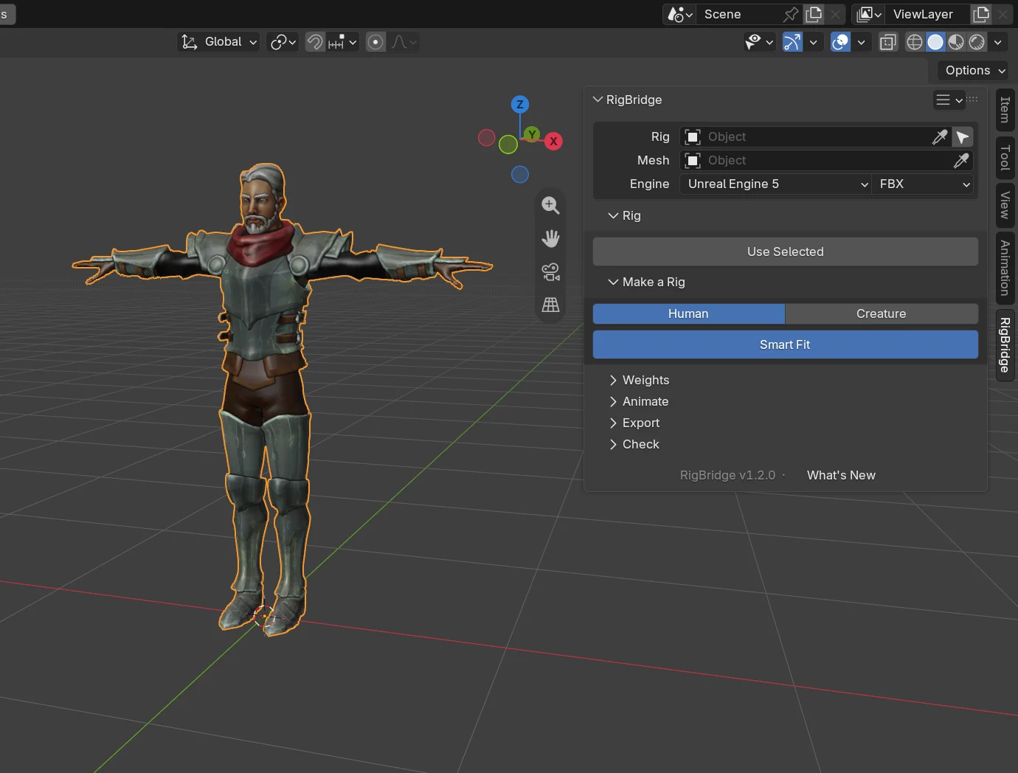1018x773 pixels.
Task: Toggle snapping magnet icon
Action: [315, 42]
